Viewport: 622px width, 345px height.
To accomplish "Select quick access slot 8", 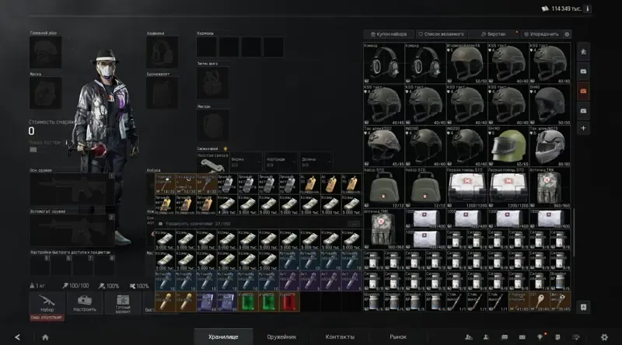I will click(105, 265).
